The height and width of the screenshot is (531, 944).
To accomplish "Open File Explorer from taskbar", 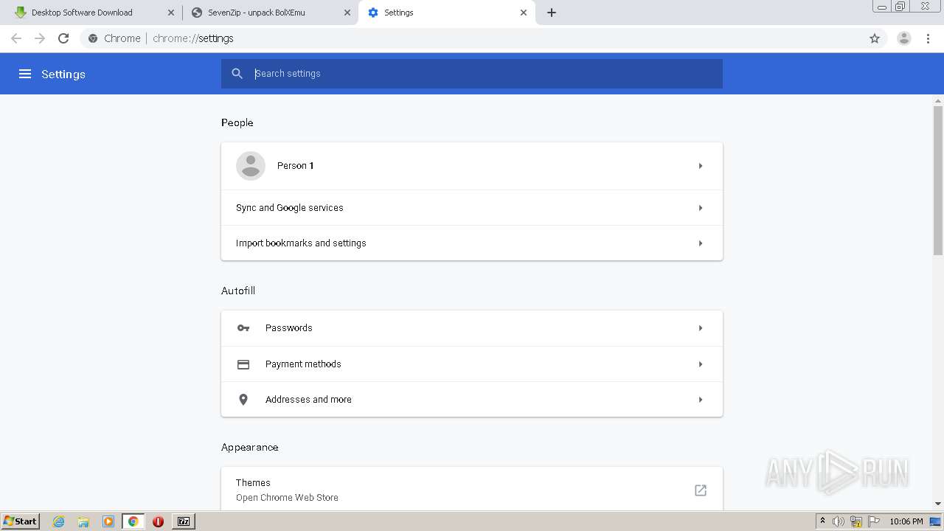I will 83,521.
